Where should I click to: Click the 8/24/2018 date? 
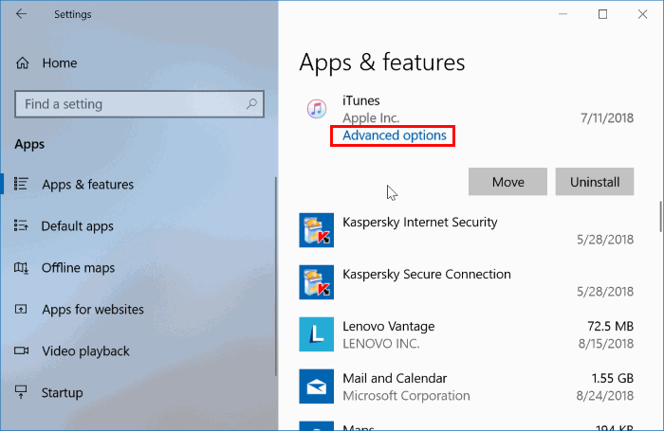(x=605, y=395)
